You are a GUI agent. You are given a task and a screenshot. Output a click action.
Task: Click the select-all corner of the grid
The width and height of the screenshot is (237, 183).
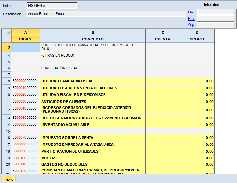coord(6,32)
